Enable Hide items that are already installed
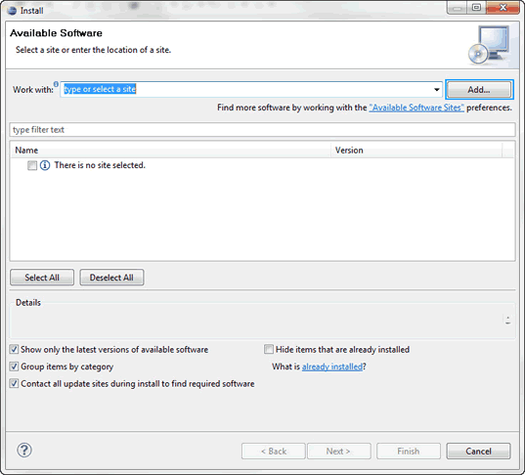Viewport: 525px width, 475px height. 269,350
